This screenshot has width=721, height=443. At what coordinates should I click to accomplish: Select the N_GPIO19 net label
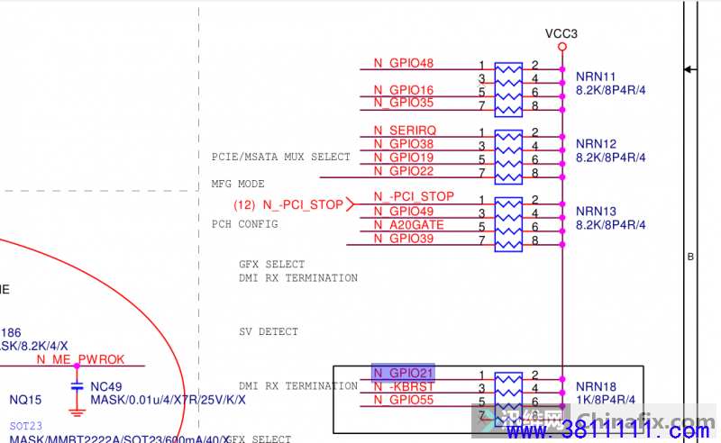pyautogui.click(x=403, y=158)
